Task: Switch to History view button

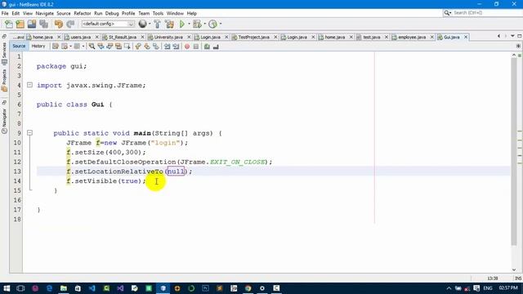Action: pos(38,47)
